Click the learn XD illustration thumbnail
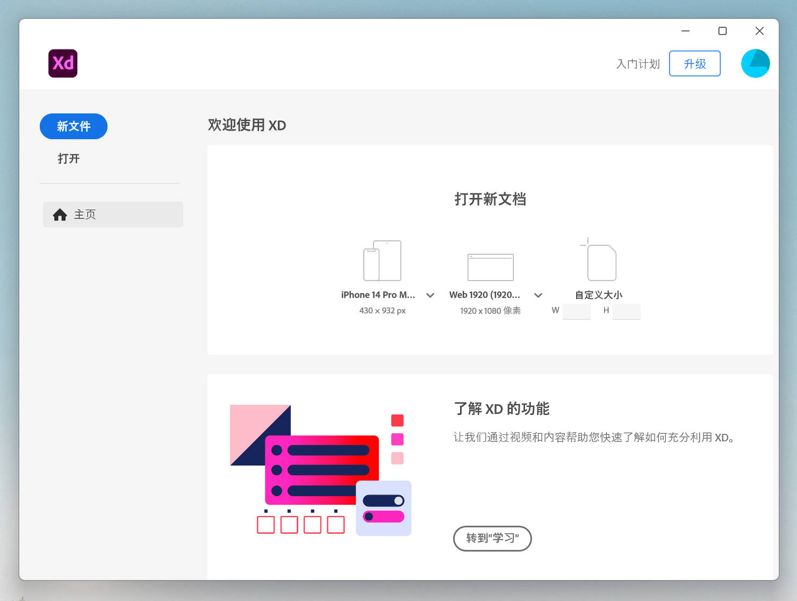Viewport: 797px width, 601px height. click(321, 470)
